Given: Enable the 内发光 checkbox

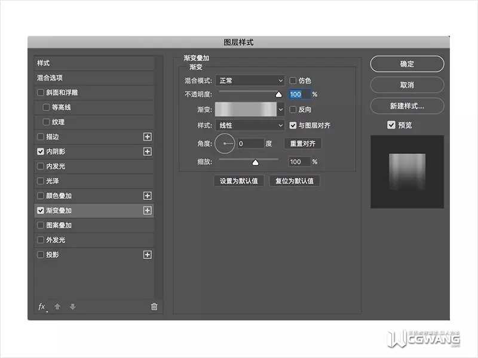Looking at the screenshot, I should (41, 166).
